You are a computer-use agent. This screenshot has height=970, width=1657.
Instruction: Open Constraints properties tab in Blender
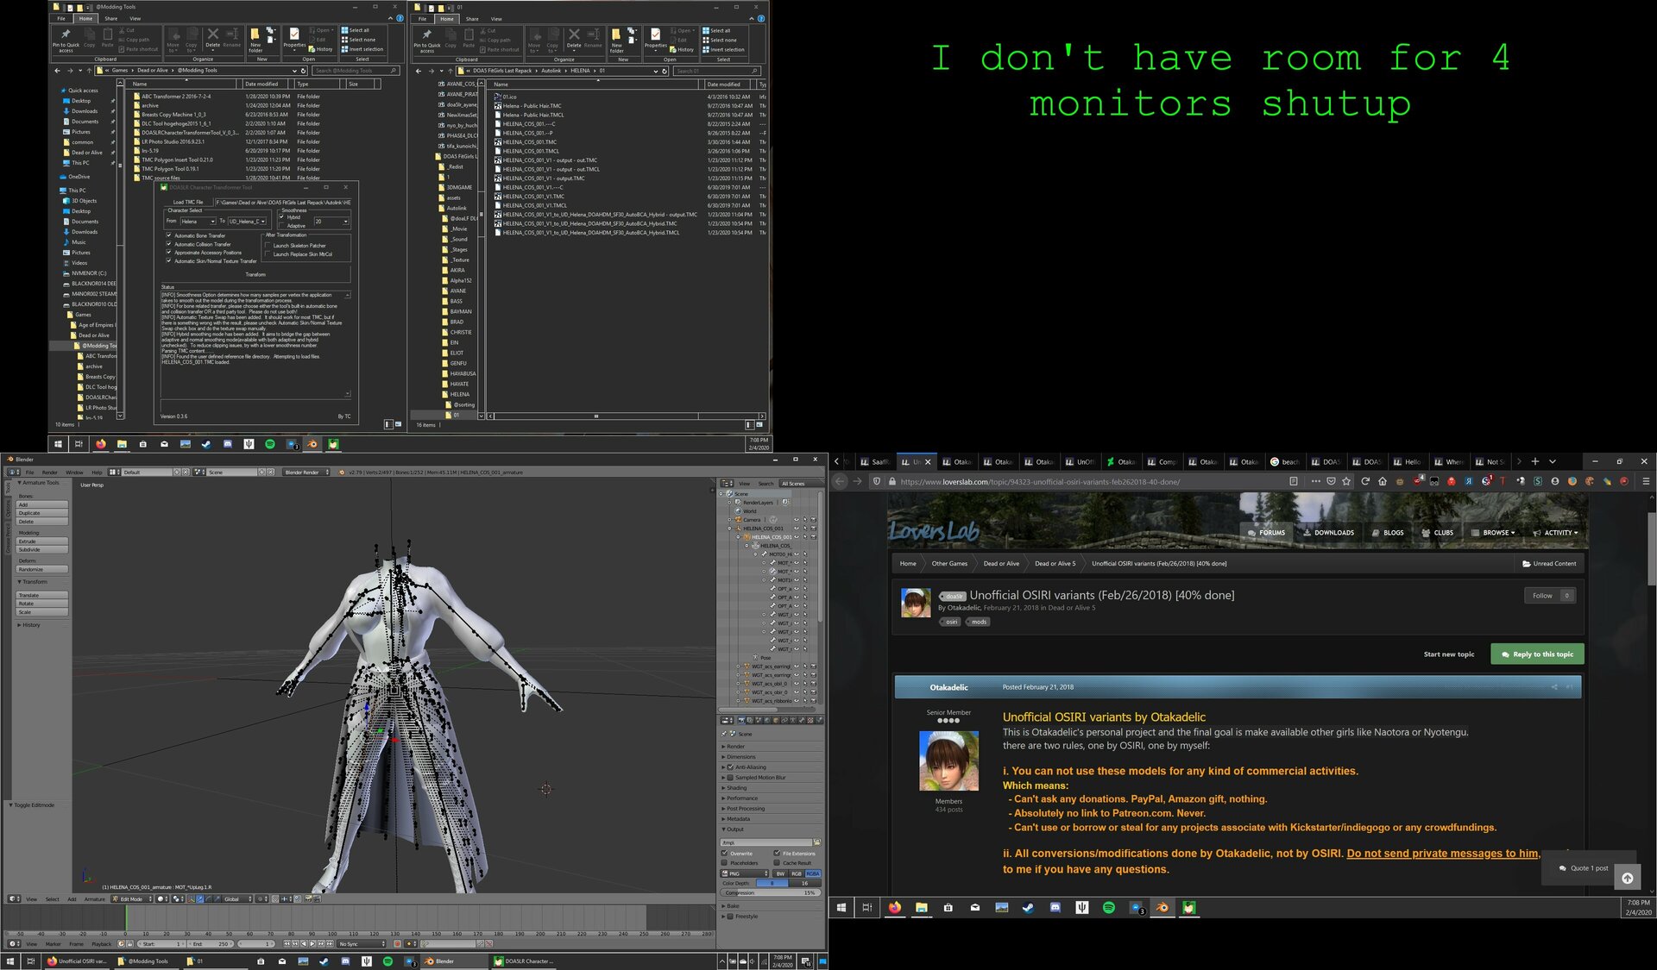tap(784, 720)
